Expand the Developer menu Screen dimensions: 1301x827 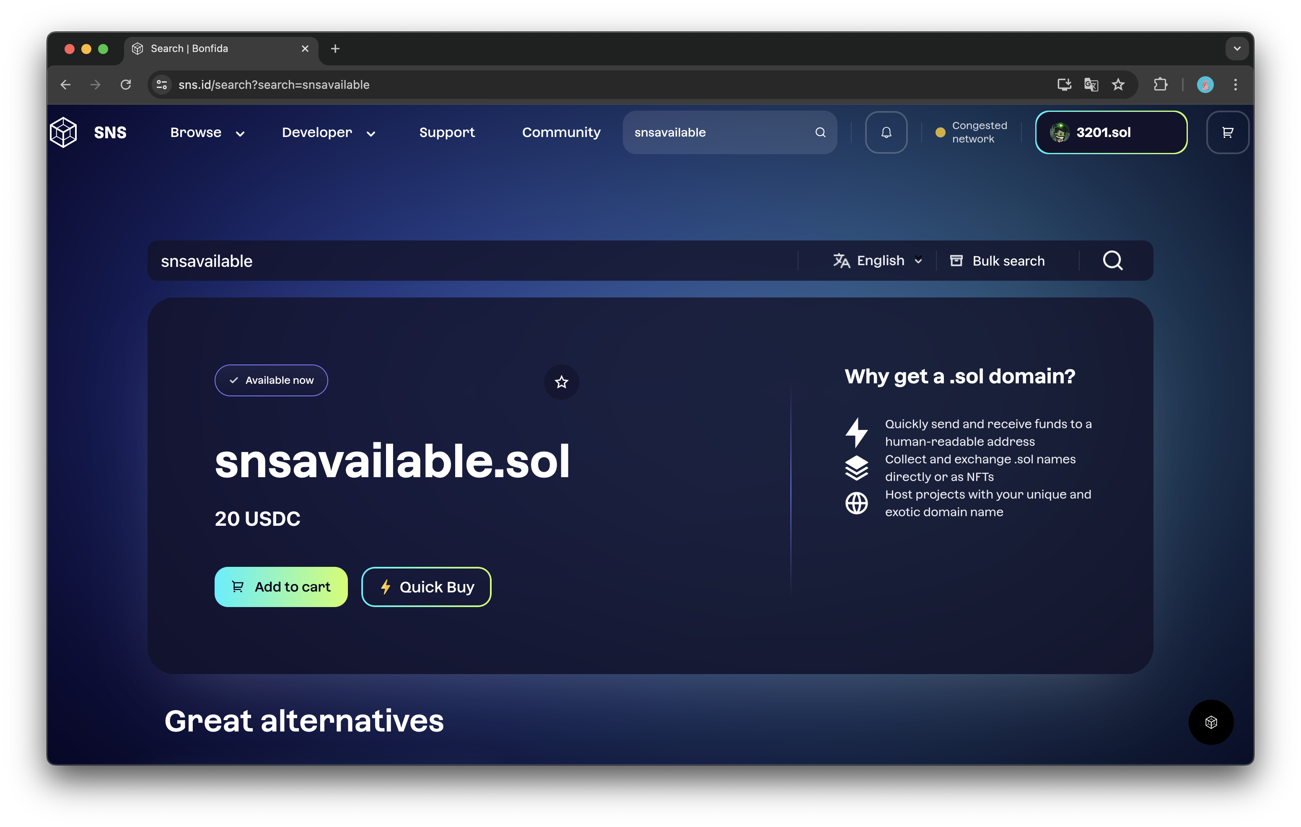tap(328, 132)
